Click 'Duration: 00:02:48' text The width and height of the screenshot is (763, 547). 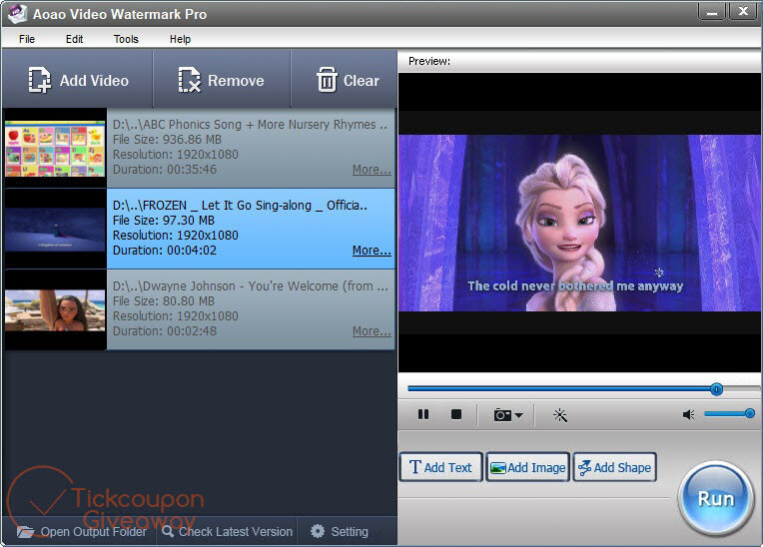click(x=165, y=331)
